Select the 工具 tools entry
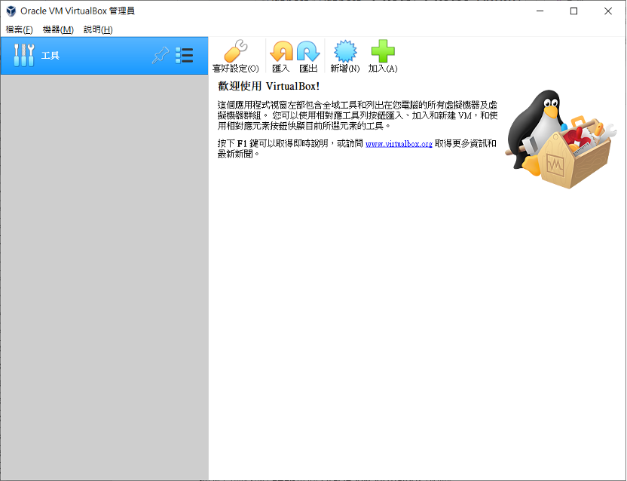Viewport: 627px width, 481px height. click(104, 56)
